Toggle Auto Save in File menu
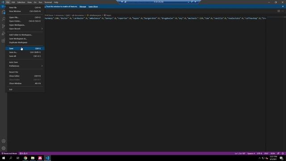This screenshot has width=286, height=161. click(25, 62)
